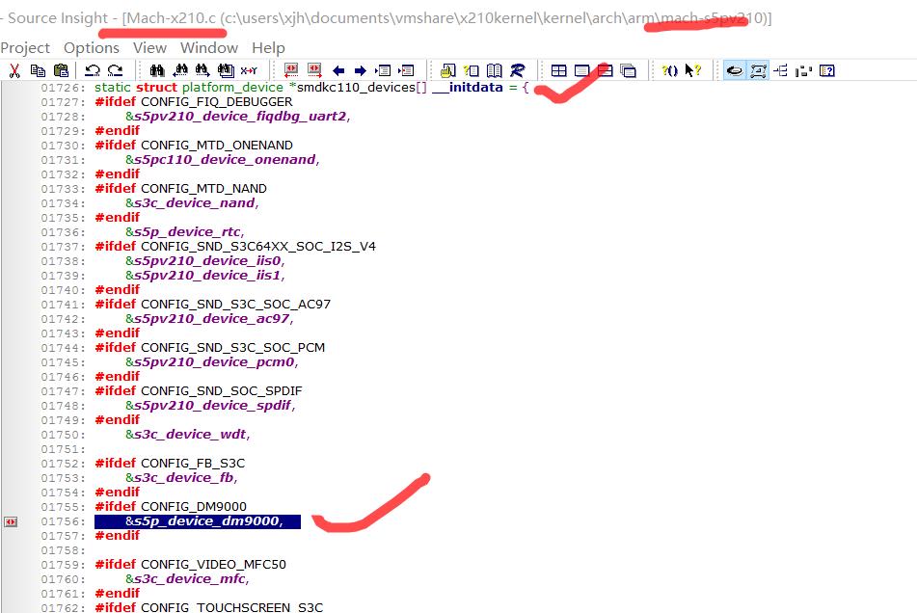This screenshot has width=917, height=613.
Task: Click the Cut scissors icon
Action: 14,70
